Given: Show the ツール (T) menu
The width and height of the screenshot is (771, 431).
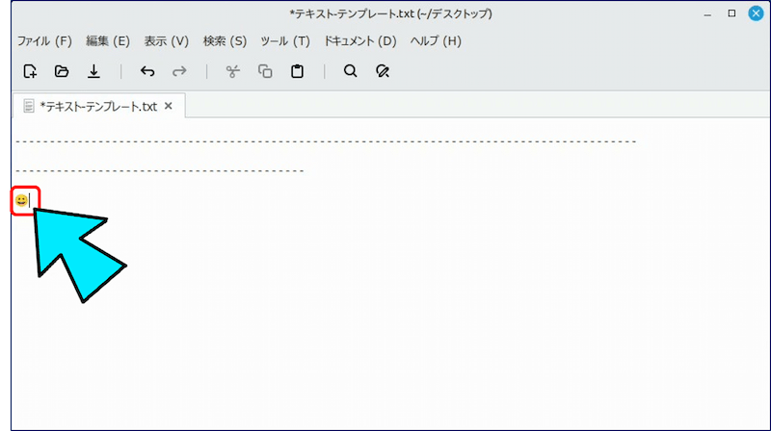Looking at the screenshot, I should click(284, 41).
